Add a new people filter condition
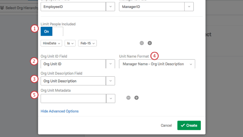Viewport: 243px width, 137px height. point(150,43)
